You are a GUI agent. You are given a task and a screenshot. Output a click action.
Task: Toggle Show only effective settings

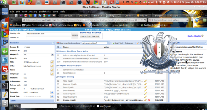coord(68,43)
